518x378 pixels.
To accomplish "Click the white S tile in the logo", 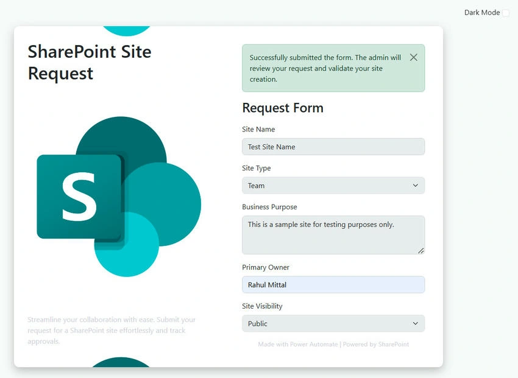I will [79, 197].
